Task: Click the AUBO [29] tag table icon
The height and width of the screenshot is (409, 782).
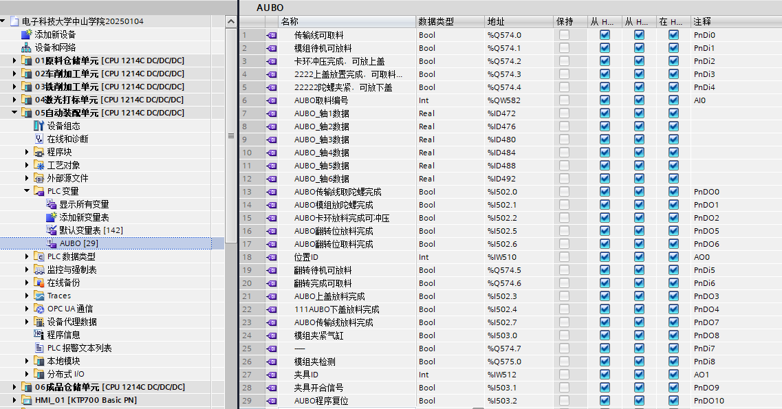Action: click(52, 243)
